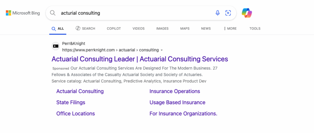Expand dropdown arrow beside perrknight URL
The image size is (314, 133).
tap(162, 50)
